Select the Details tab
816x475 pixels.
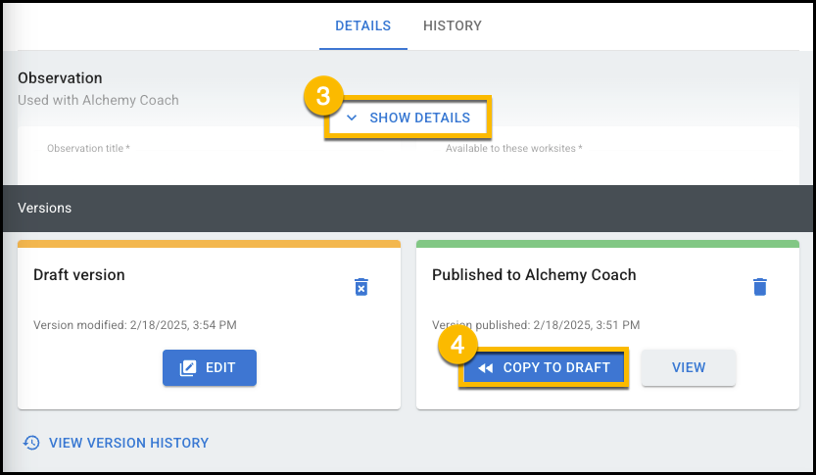point(362,25)
